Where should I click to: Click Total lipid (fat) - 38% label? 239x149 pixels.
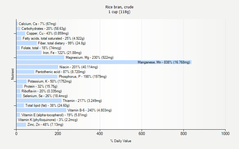pyautogui.click(x=48, y=105)
